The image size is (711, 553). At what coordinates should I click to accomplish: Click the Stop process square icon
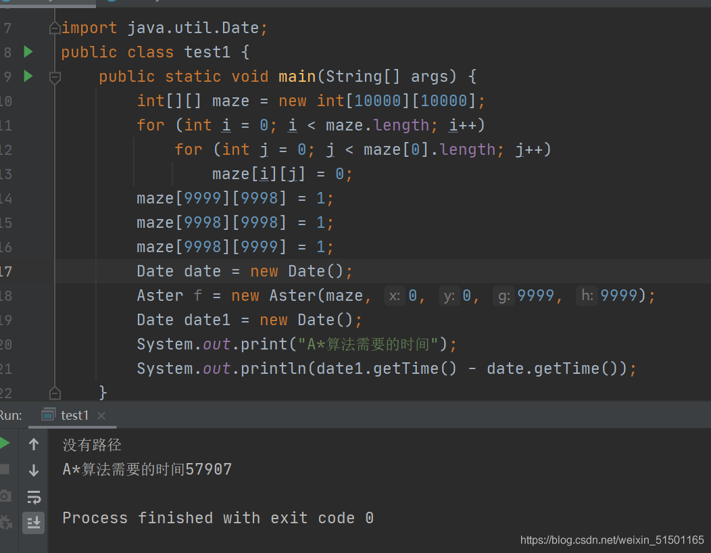click(5, 469)
